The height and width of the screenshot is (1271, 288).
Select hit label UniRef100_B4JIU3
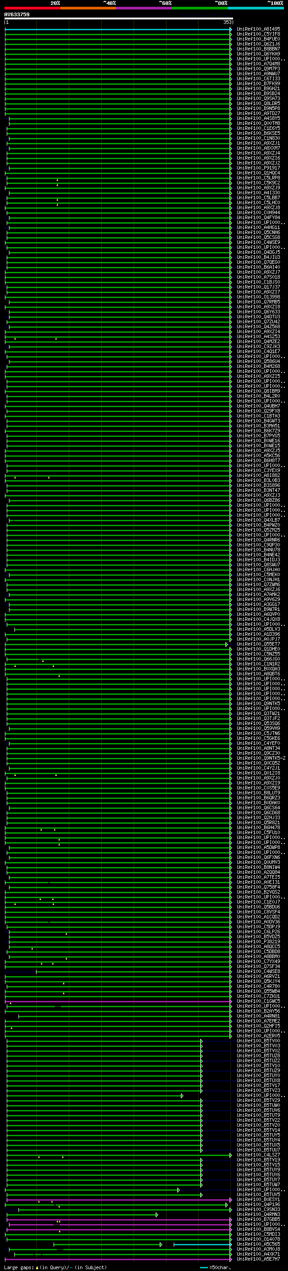pos(258,257)
